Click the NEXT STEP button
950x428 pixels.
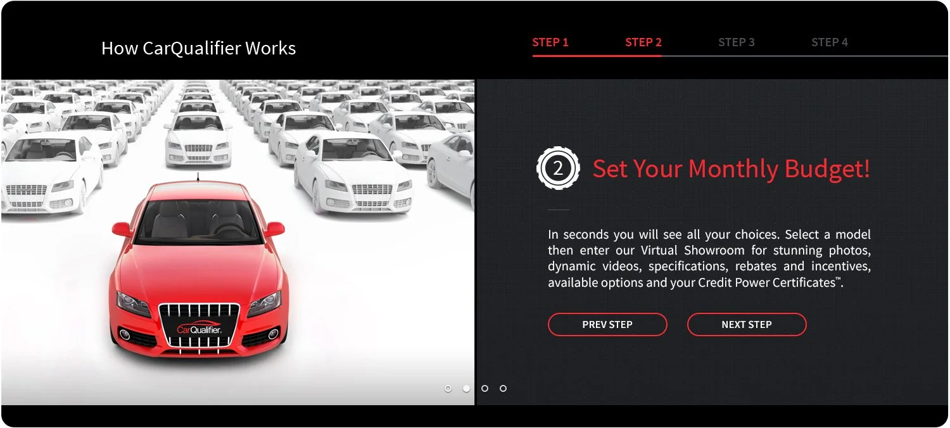(x=747, y=324)
